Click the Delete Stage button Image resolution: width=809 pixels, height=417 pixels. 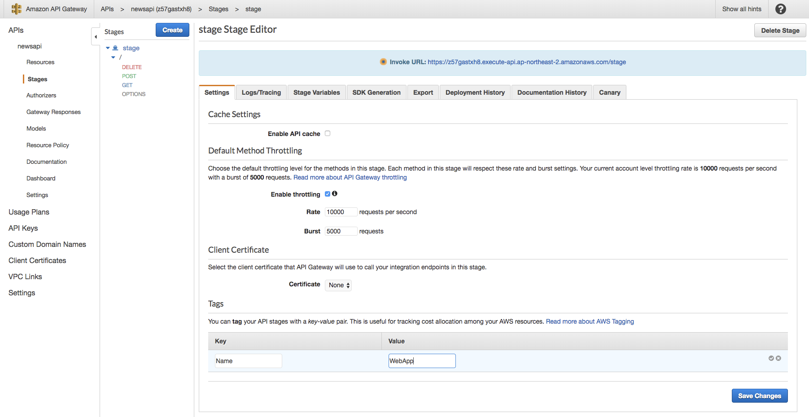pos(780,31)
